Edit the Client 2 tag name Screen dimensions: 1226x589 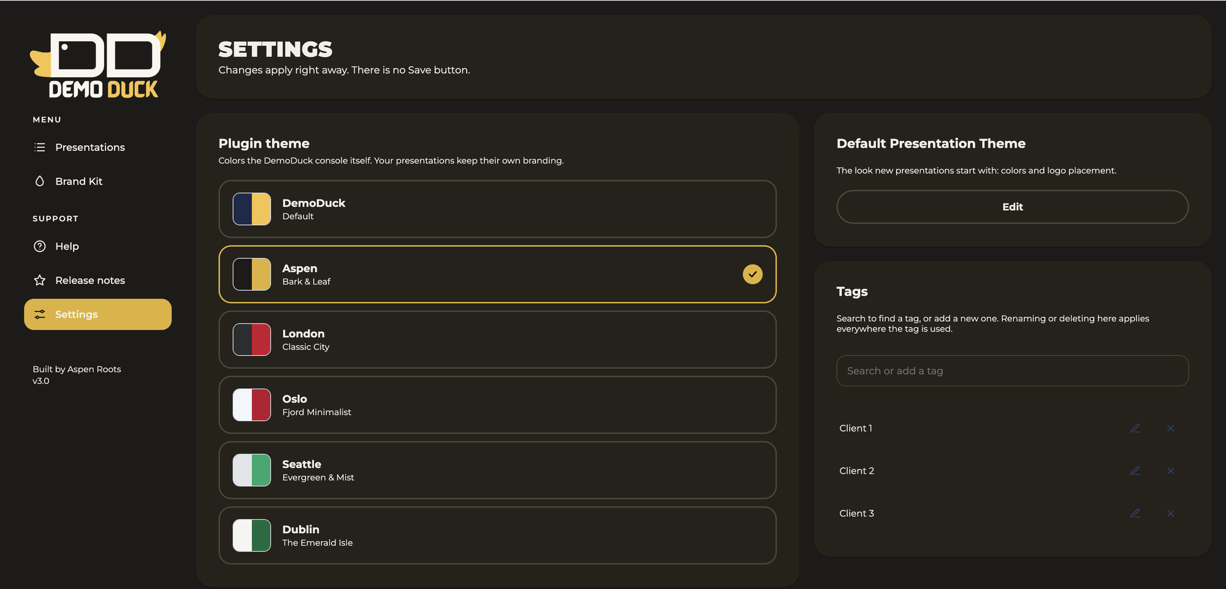[1135, 471]
